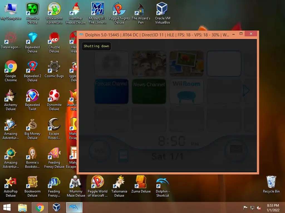The height and width of the screenshot is (213, 285).
Task: Open the Windows Start button
Action: pos(7,207)
